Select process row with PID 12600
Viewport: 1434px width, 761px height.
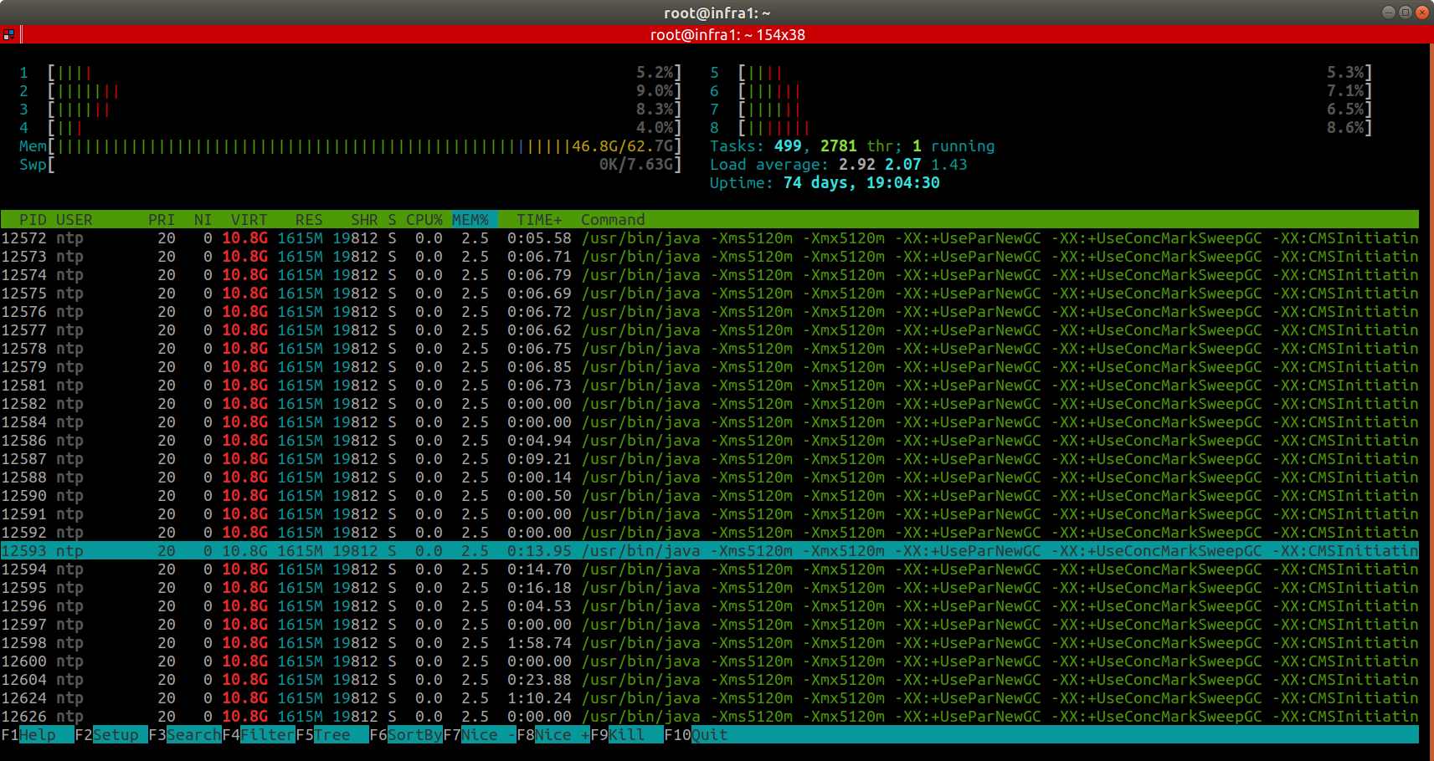pyautogui.click(x=710, y=661)
